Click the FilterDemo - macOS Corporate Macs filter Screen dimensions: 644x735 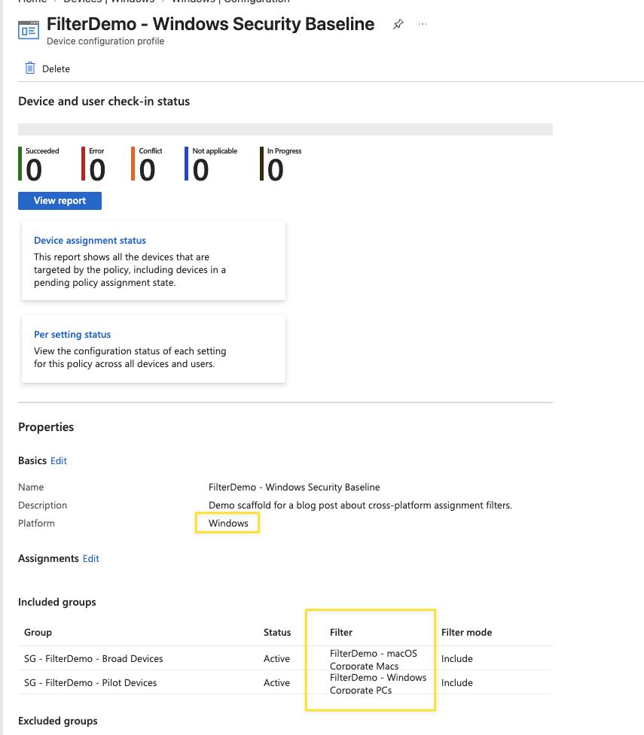pos(373,659)
